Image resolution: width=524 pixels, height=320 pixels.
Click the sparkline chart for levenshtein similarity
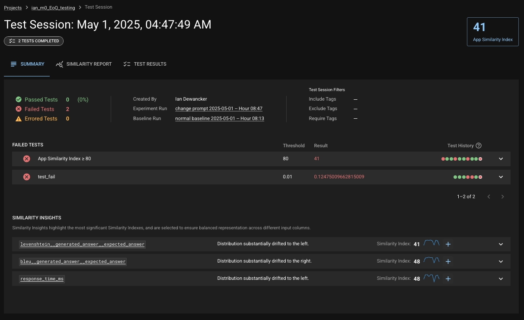pos(431,244)
